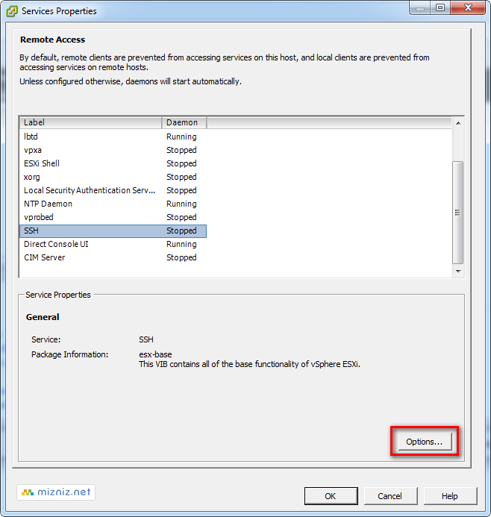Select the lbtd service row

(x=113, y=137)
